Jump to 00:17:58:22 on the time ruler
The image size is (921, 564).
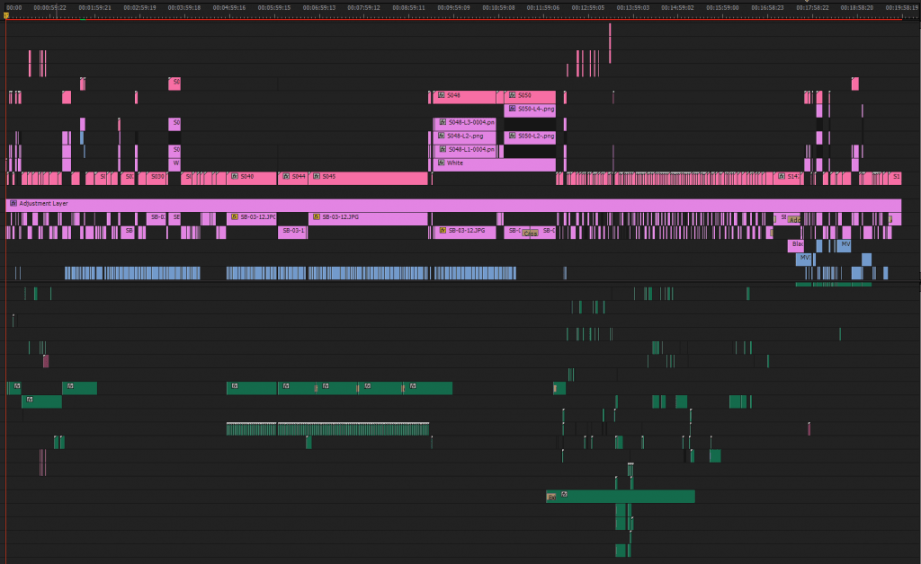click(812, 7)
